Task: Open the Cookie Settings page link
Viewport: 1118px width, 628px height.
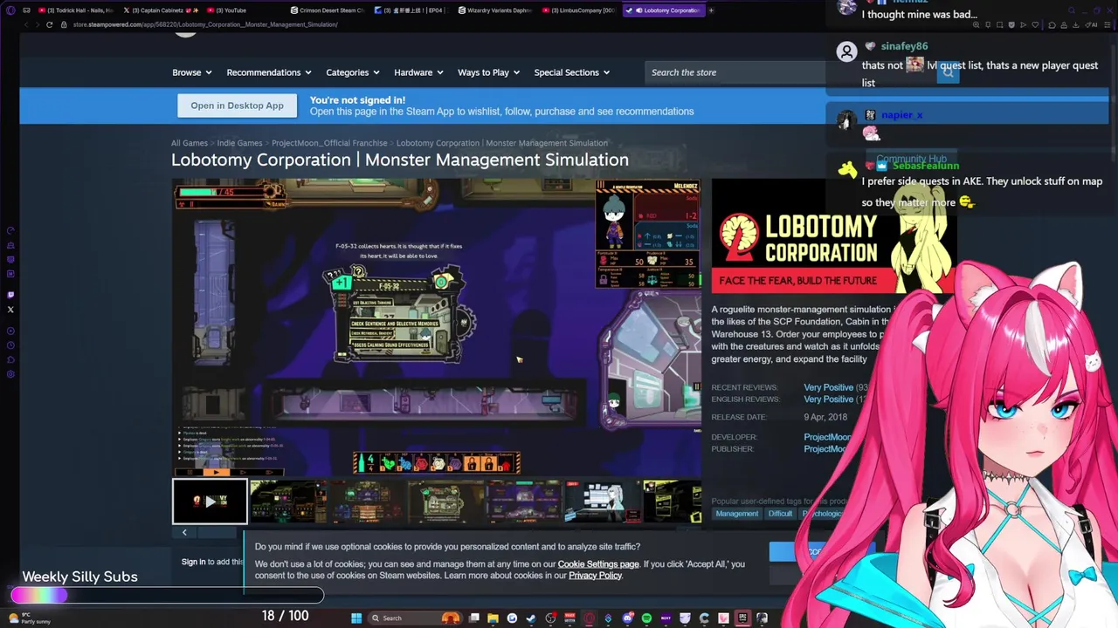Action: (598, 564)
